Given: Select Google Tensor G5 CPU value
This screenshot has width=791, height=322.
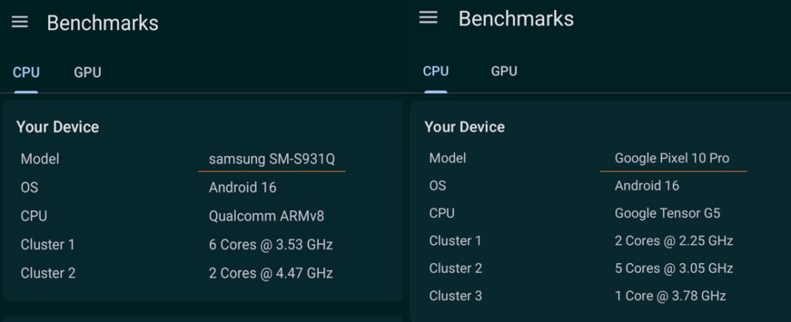Looking at the screenshot, I should pos(667,213).
